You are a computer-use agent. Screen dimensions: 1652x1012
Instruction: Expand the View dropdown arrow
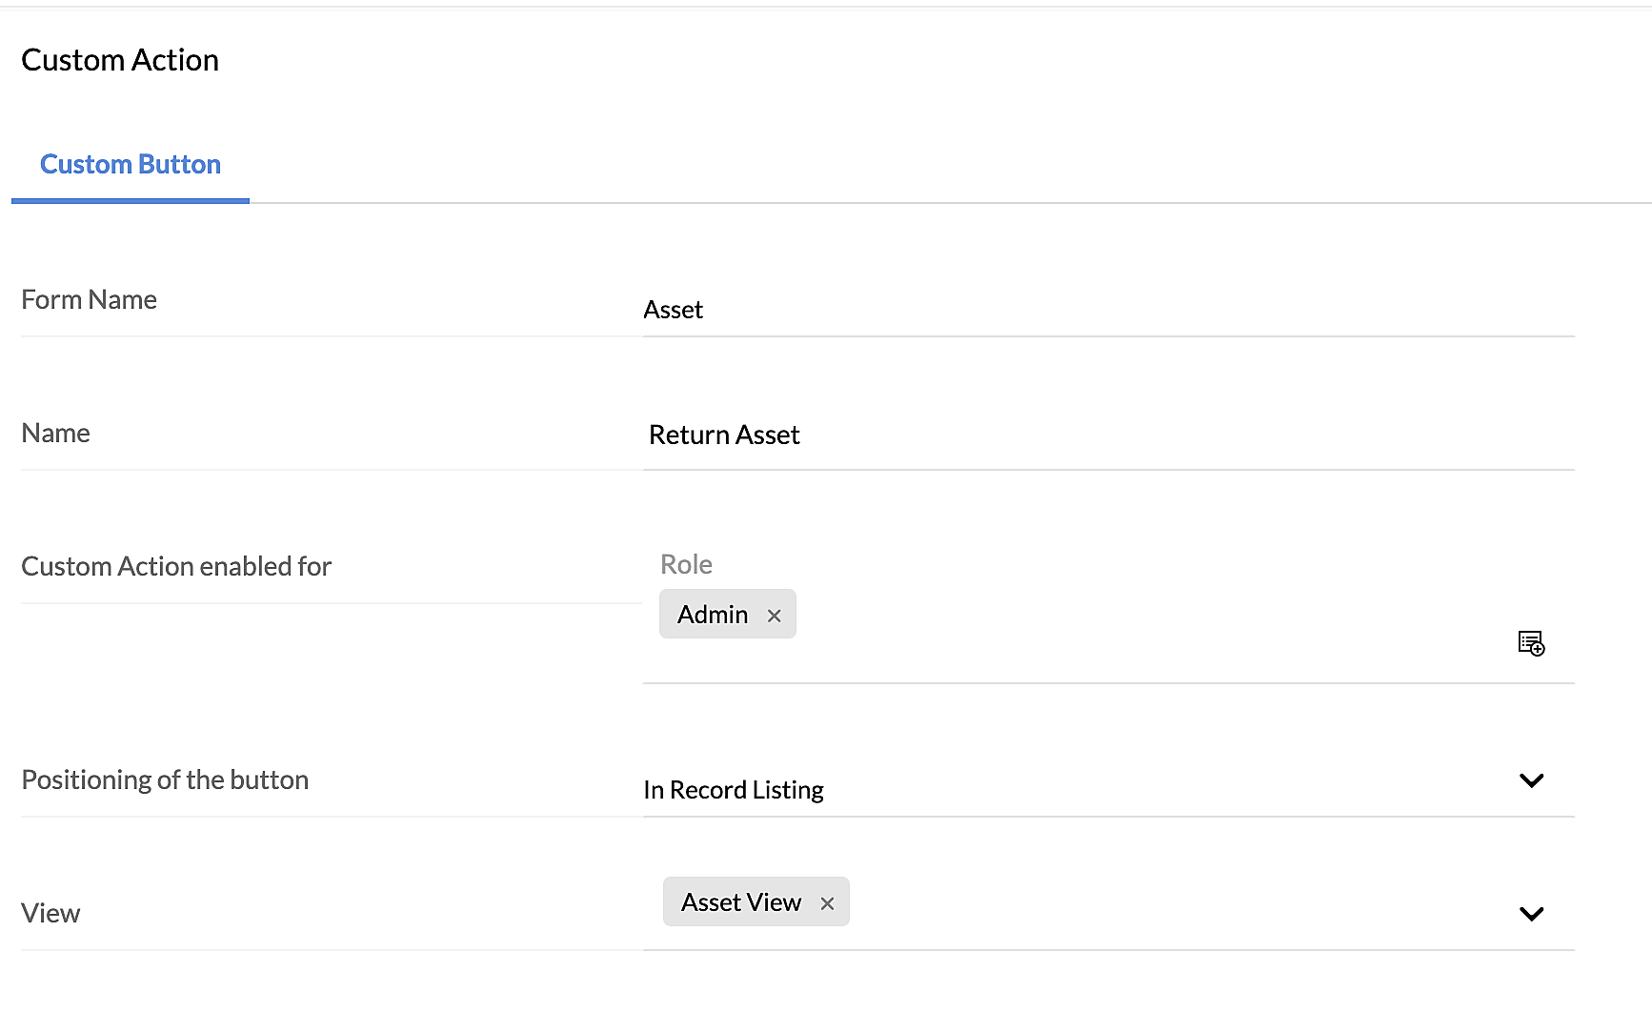coord(1531,914)
